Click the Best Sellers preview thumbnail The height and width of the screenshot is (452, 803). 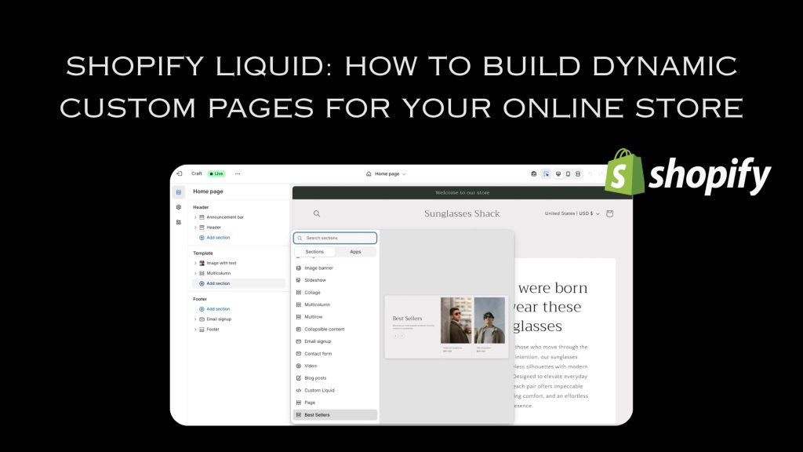(446, 326)
